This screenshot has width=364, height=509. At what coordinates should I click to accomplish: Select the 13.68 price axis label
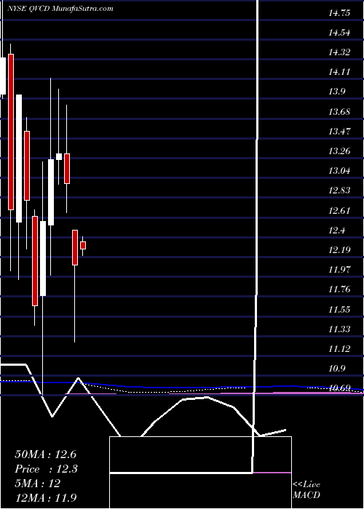click(339, 112)
